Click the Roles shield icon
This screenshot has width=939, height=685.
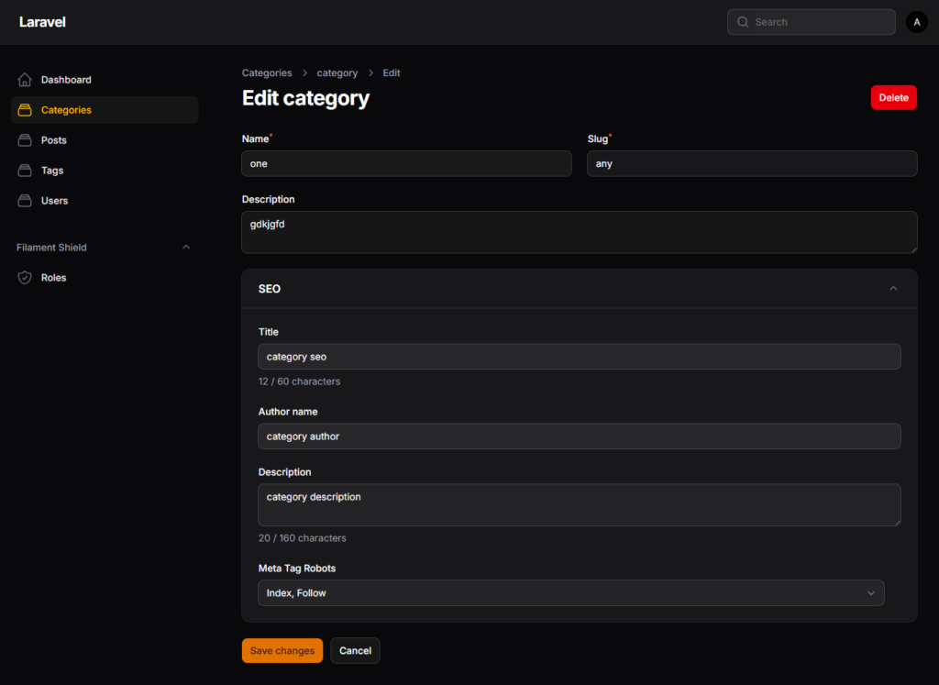pos(25,278)
